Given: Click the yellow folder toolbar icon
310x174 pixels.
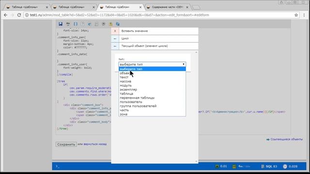Looking at the screenshot, I should pos(110,24).
